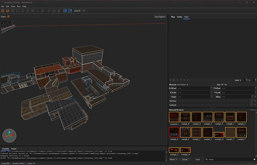Activate the Edge tool
The height and width of the screenshot is (165, 257).
point(23,11)
